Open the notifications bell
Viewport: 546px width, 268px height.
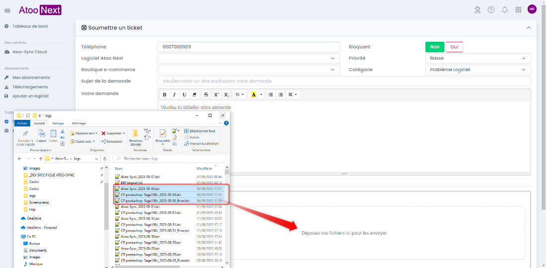505,10
